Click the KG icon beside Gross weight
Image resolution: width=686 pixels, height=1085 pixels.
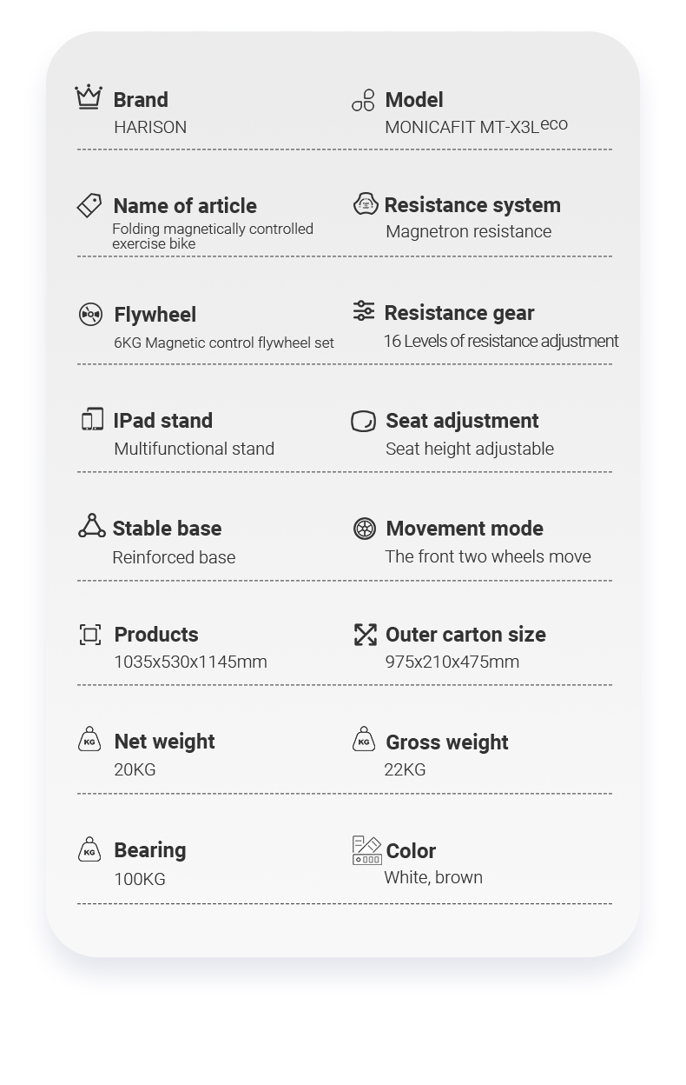tap(364, 739)
